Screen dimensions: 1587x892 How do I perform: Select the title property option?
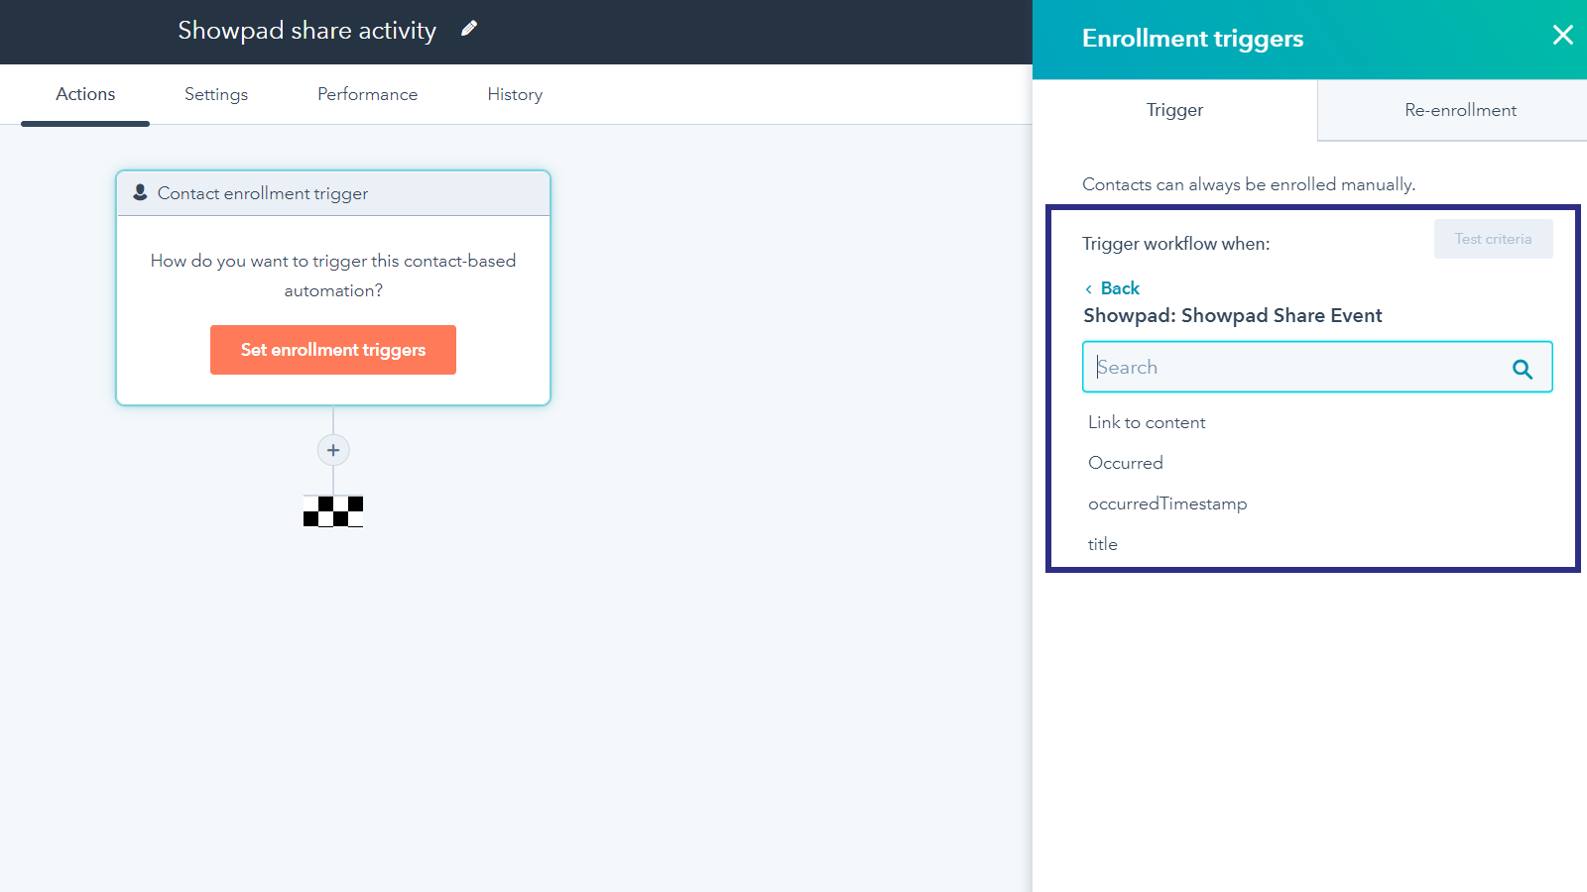tap(1103, 544)
